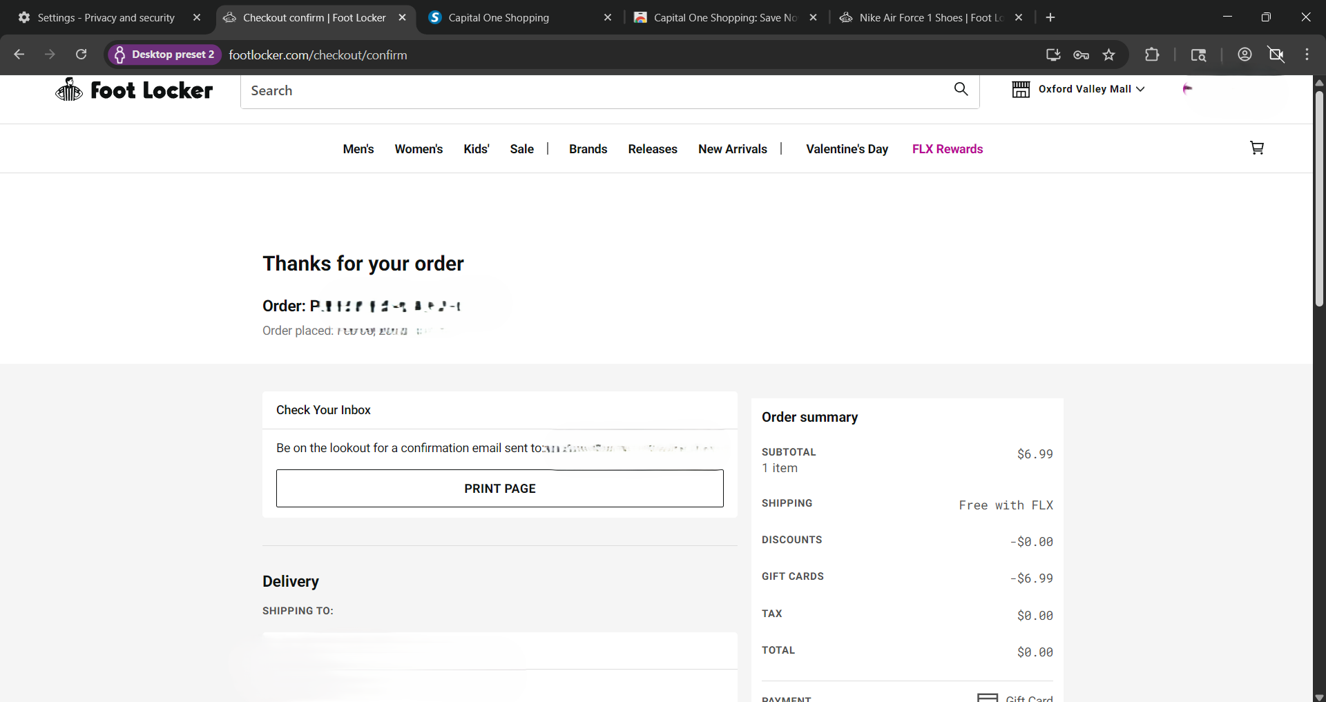Switch to Capital One Shopping: Save Now tab

pyautogui.click(x=725, y=18)
